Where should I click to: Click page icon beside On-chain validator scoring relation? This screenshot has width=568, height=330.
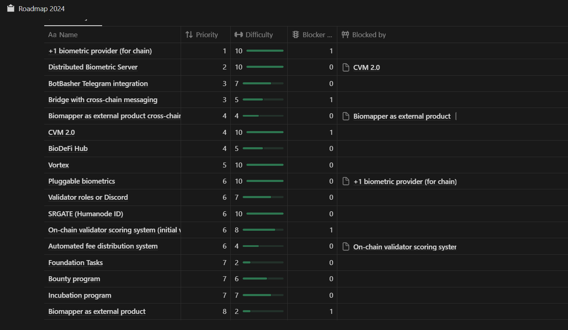point(346,247)
